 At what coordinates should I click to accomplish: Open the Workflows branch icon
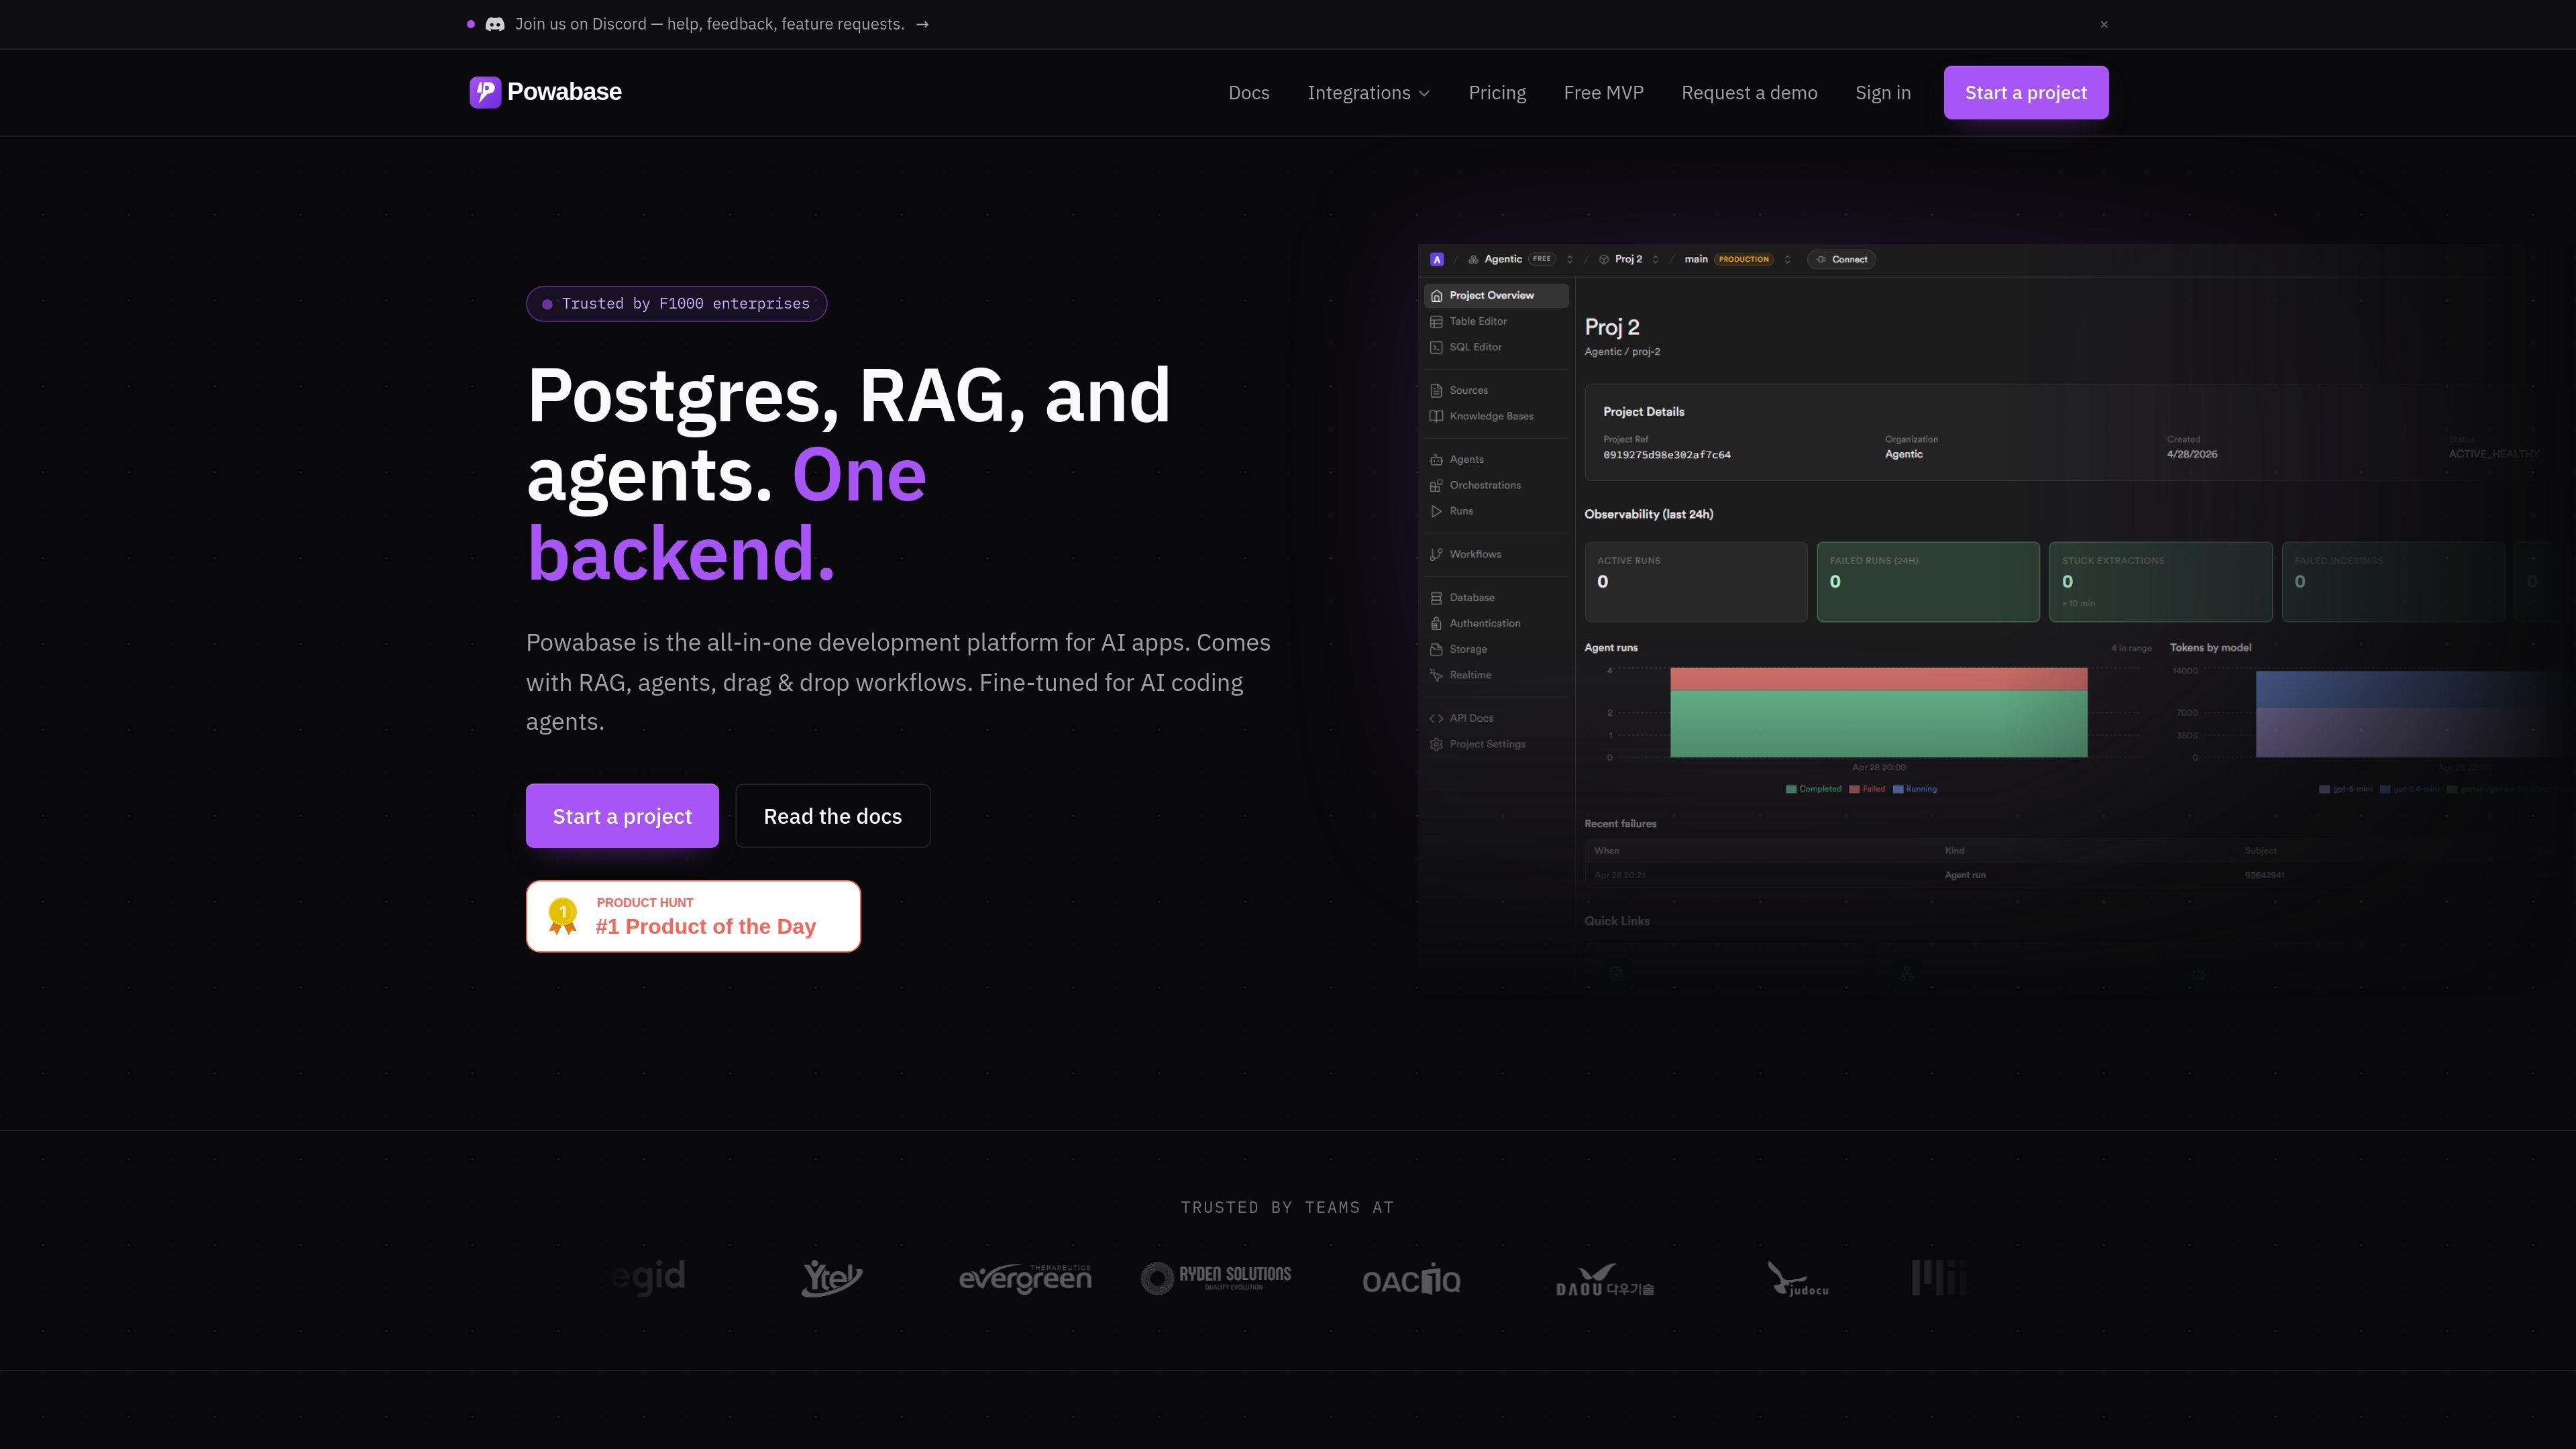(x=1437, y=555)
